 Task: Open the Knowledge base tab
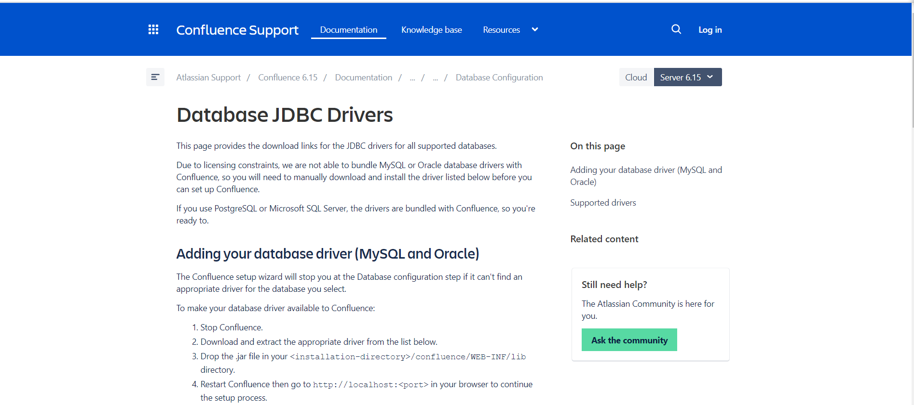[432, 30]
